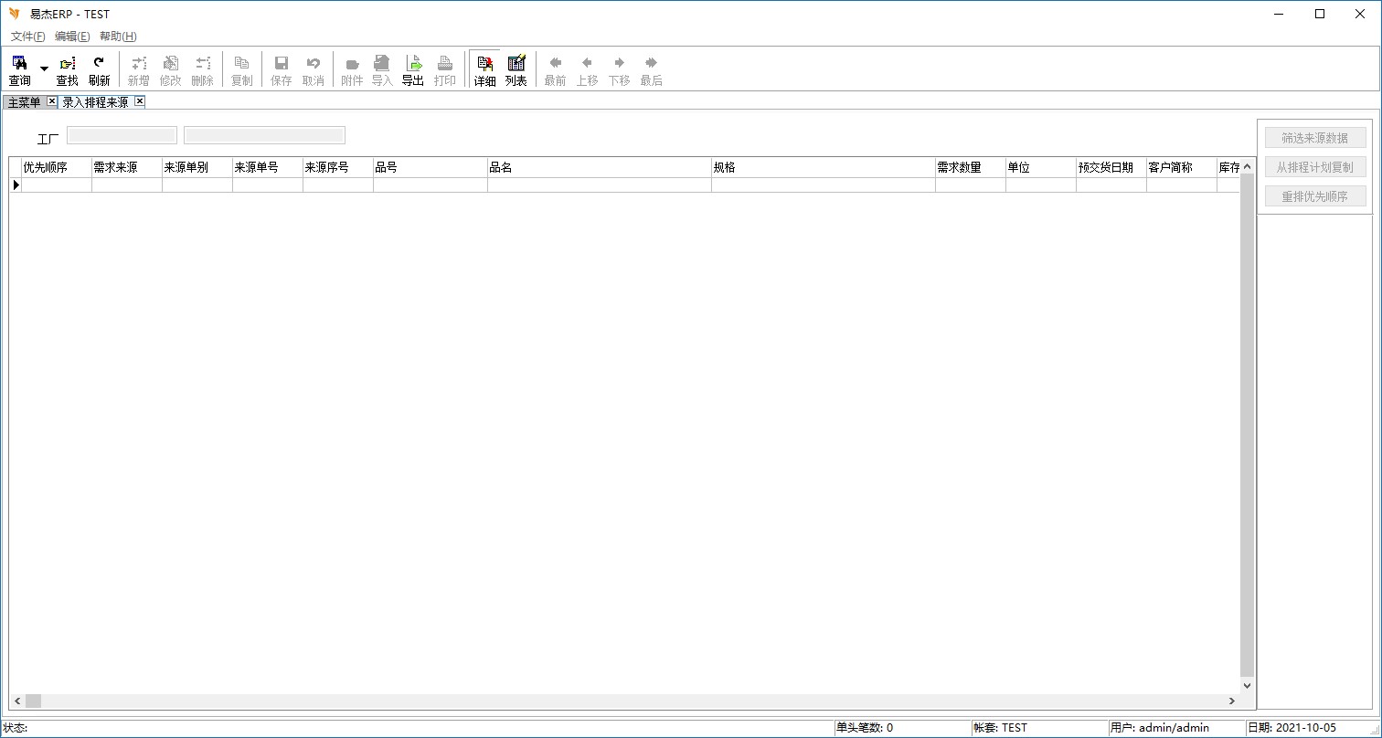The image size is (1382, 738).
Task: Click the 重排优先顺序 button
Action: click(1314, 196)
